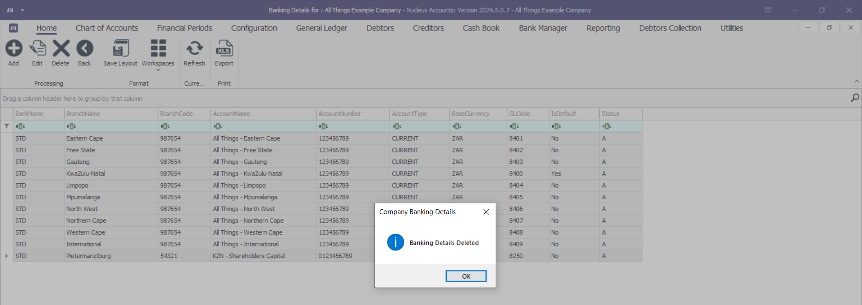Close the Company Banking Details dialog
The height and width of the screenshot is (305, 862).
[486, 212]
